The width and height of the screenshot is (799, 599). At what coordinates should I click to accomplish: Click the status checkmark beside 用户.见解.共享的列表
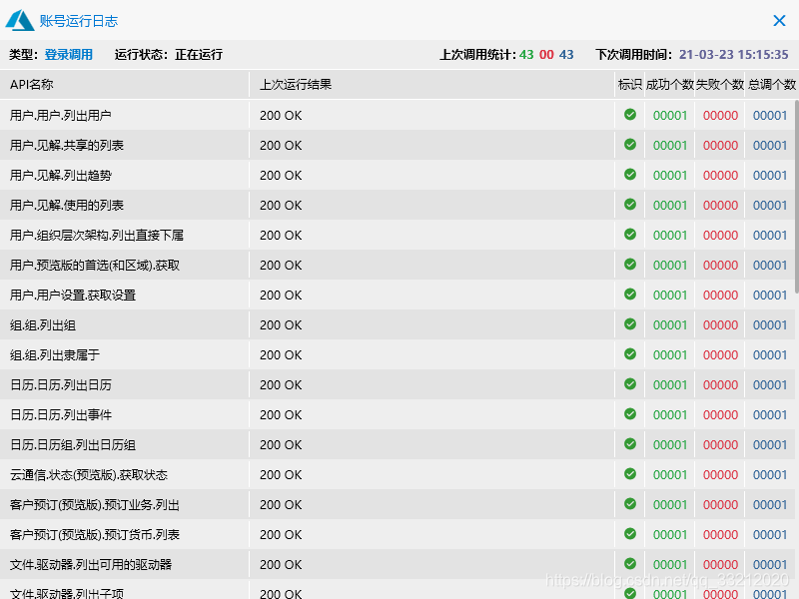point(630,145)
